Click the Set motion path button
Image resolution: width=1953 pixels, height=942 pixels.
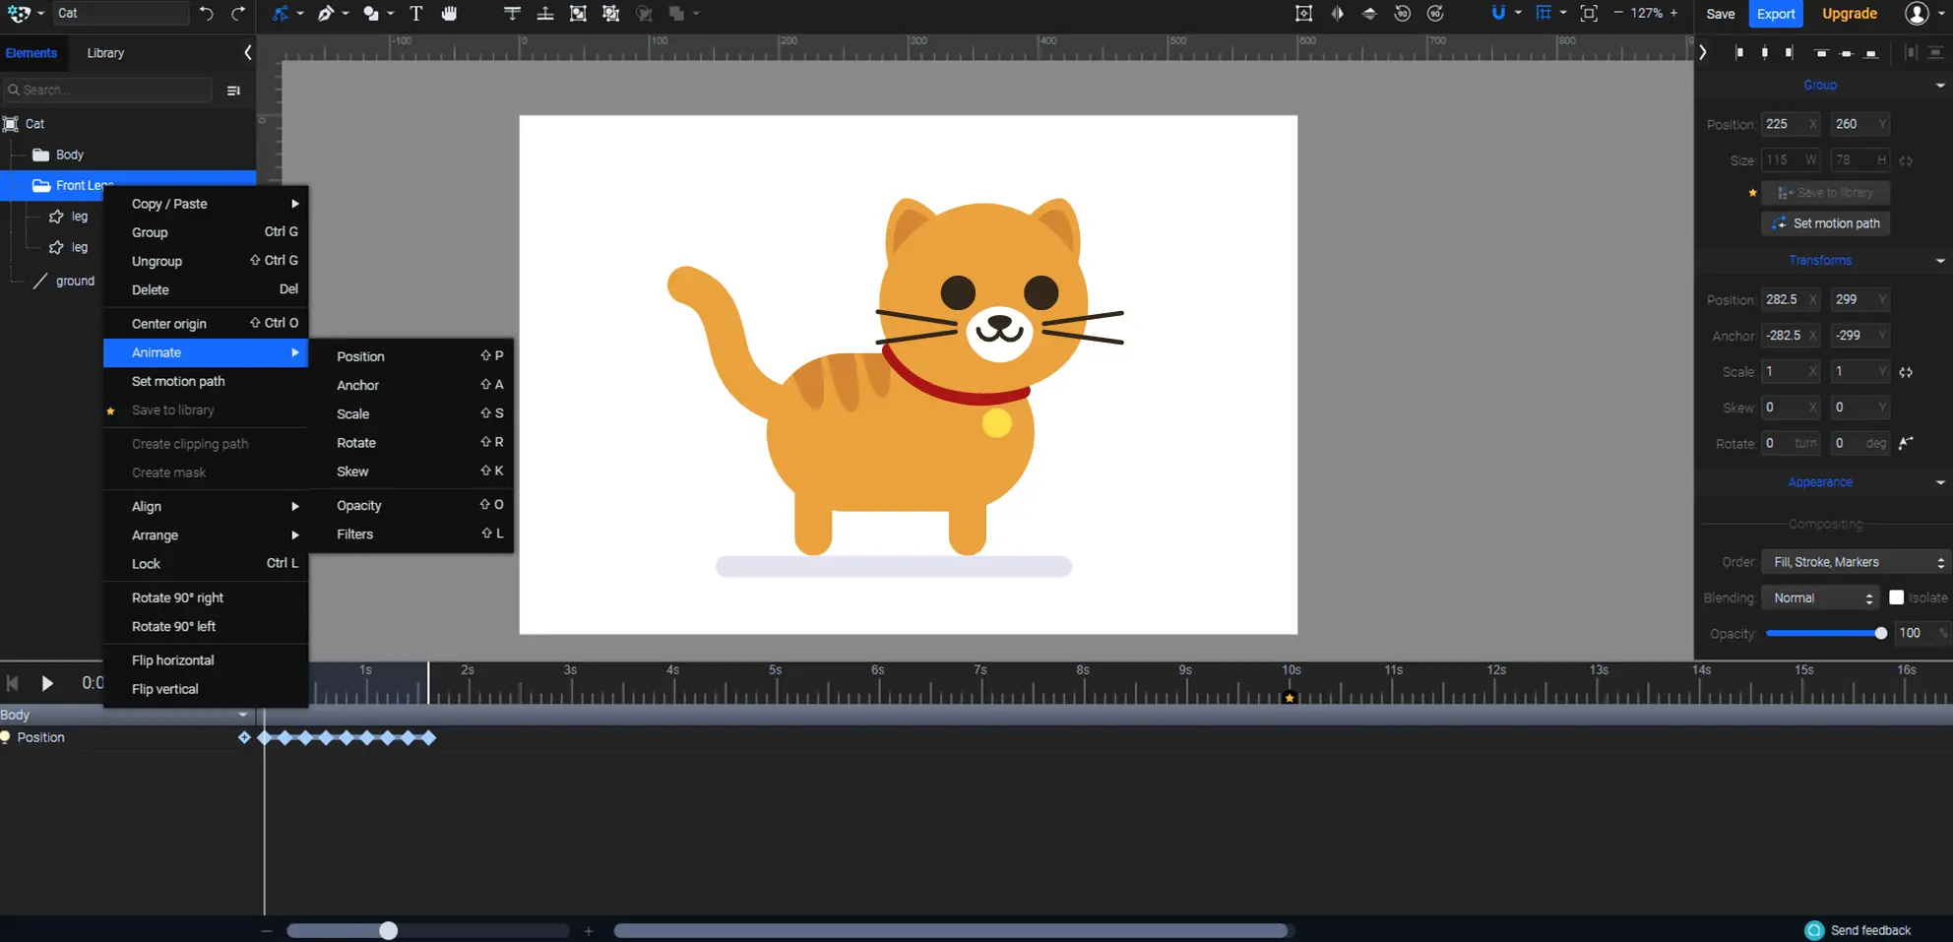coord(1825,223)
